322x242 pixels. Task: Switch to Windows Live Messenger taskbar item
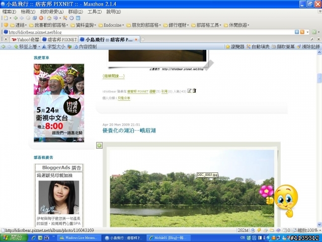79,238
